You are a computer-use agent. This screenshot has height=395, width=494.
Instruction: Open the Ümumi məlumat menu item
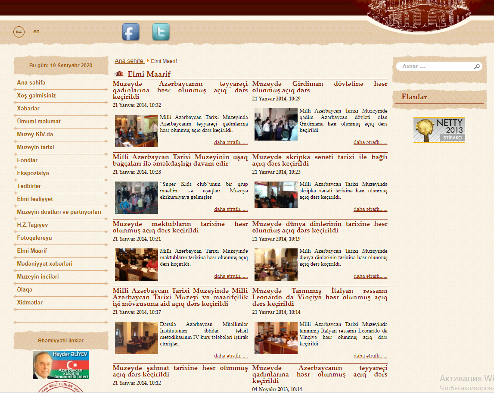[39, 122]
